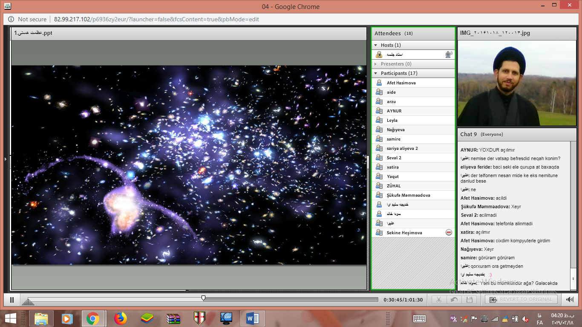582x327 pixels.
Task: Click the Attendees (18) panel header
Action: tap(413, 33)
